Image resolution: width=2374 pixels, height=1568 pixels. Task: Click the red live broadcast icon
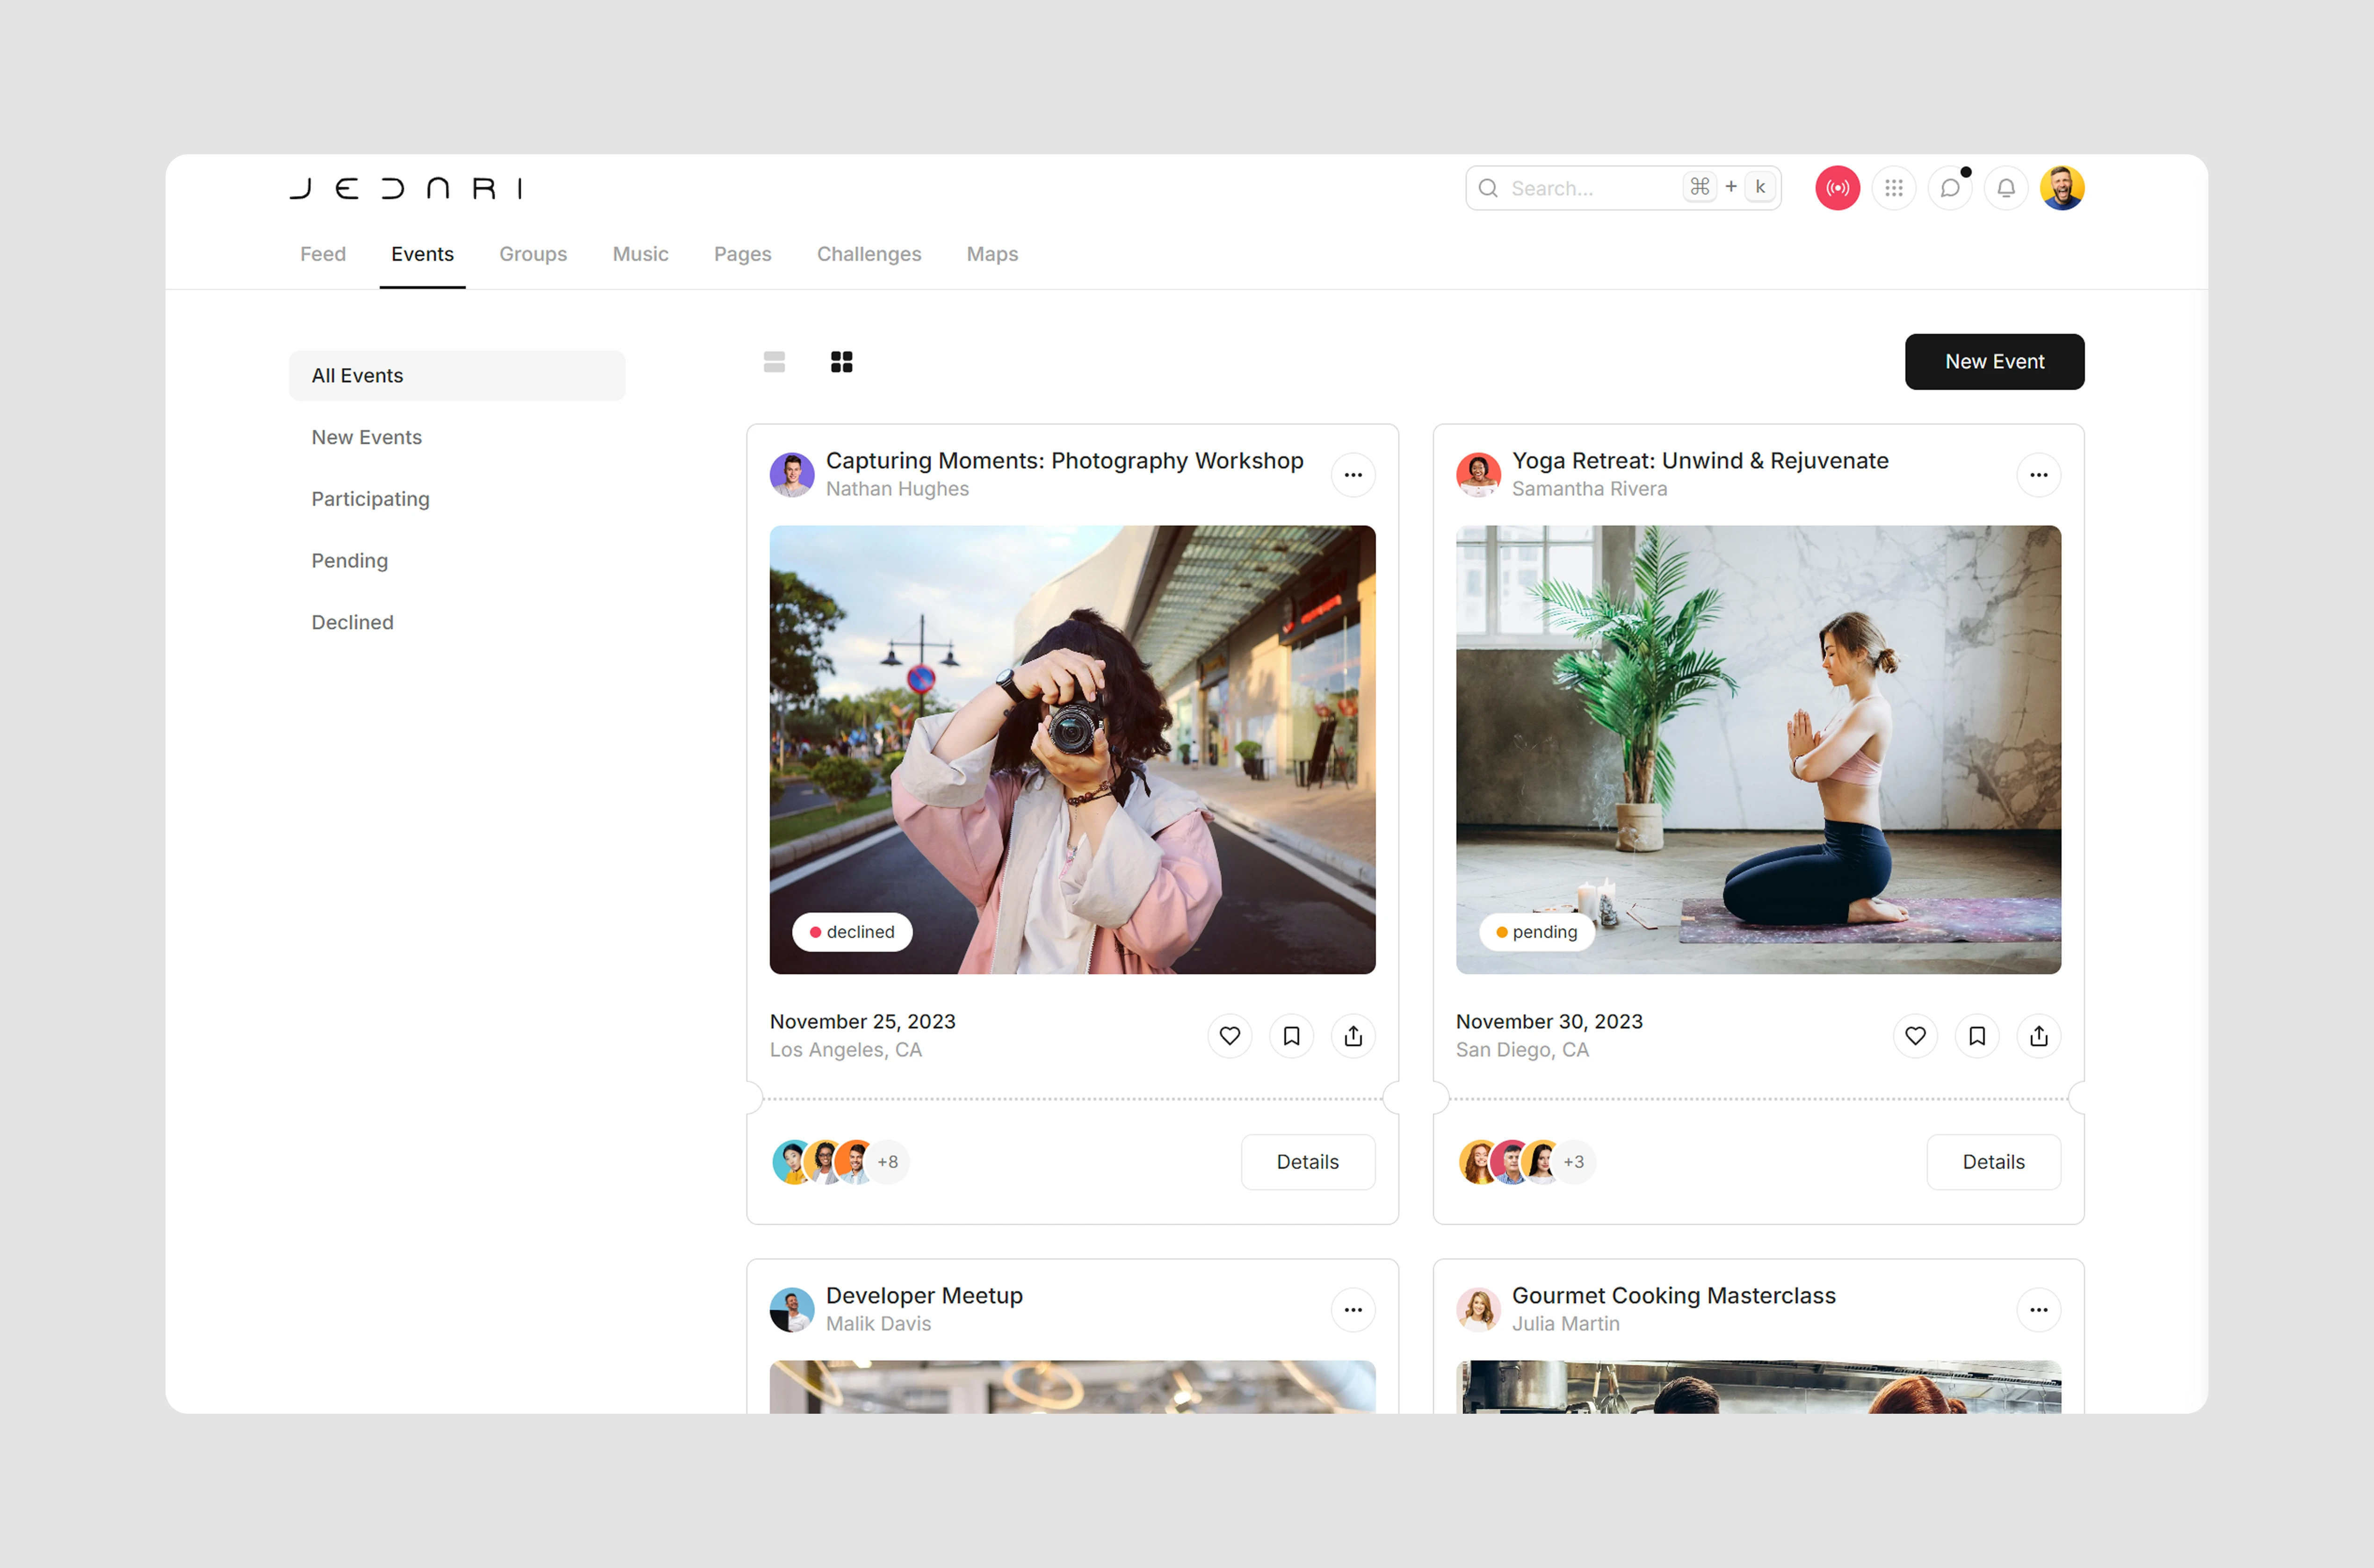point(1837,188)
